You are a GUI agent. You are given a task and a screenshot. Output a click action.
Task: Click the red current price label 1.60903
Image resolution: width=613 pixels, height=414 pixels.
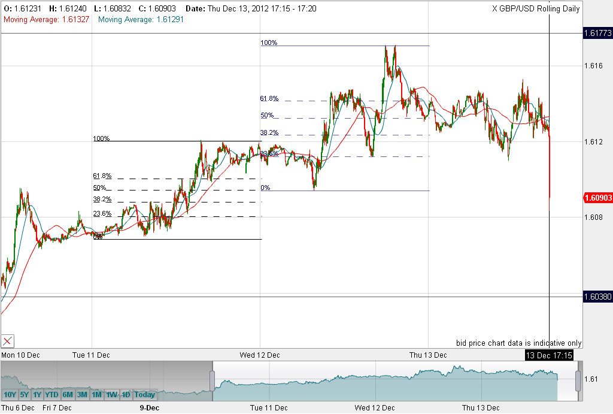[598, 198]
